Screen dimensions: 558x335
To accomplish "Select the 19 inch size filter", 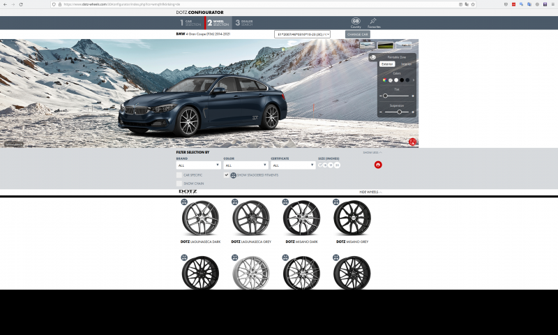I will click(x=331, y=165).
